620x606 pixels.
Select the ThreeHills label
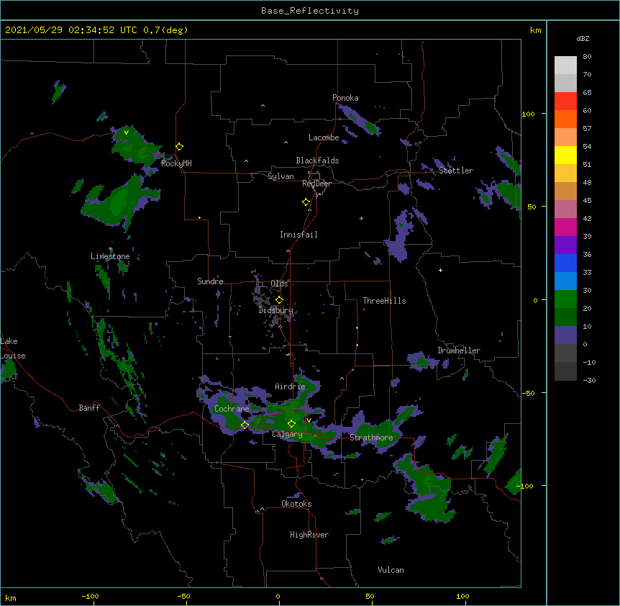point(384,301)
